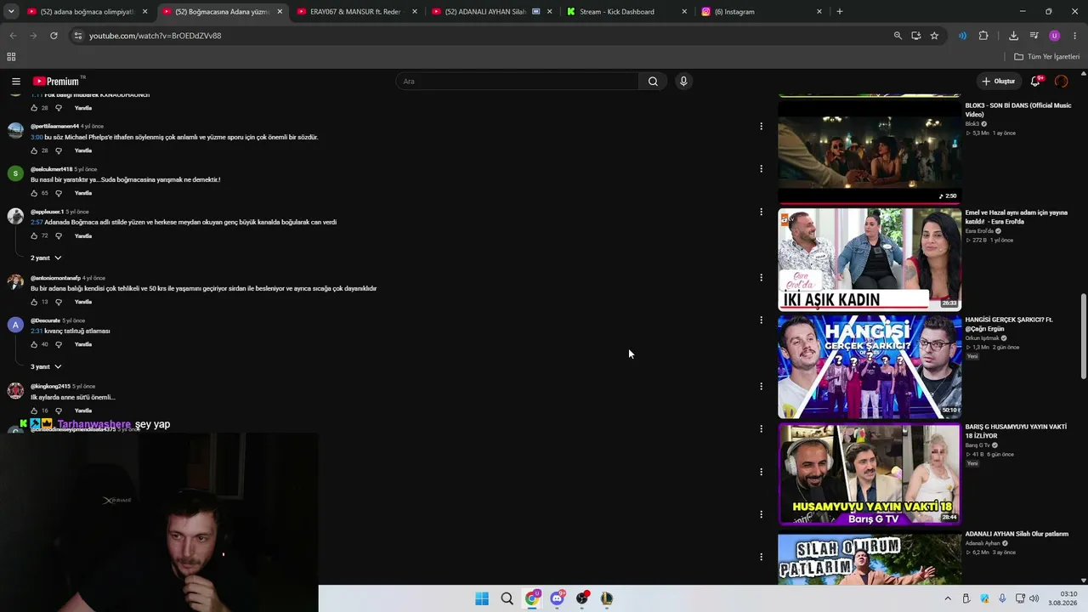
Task: Open options for @Descurate comment
Action: [761, 320]
